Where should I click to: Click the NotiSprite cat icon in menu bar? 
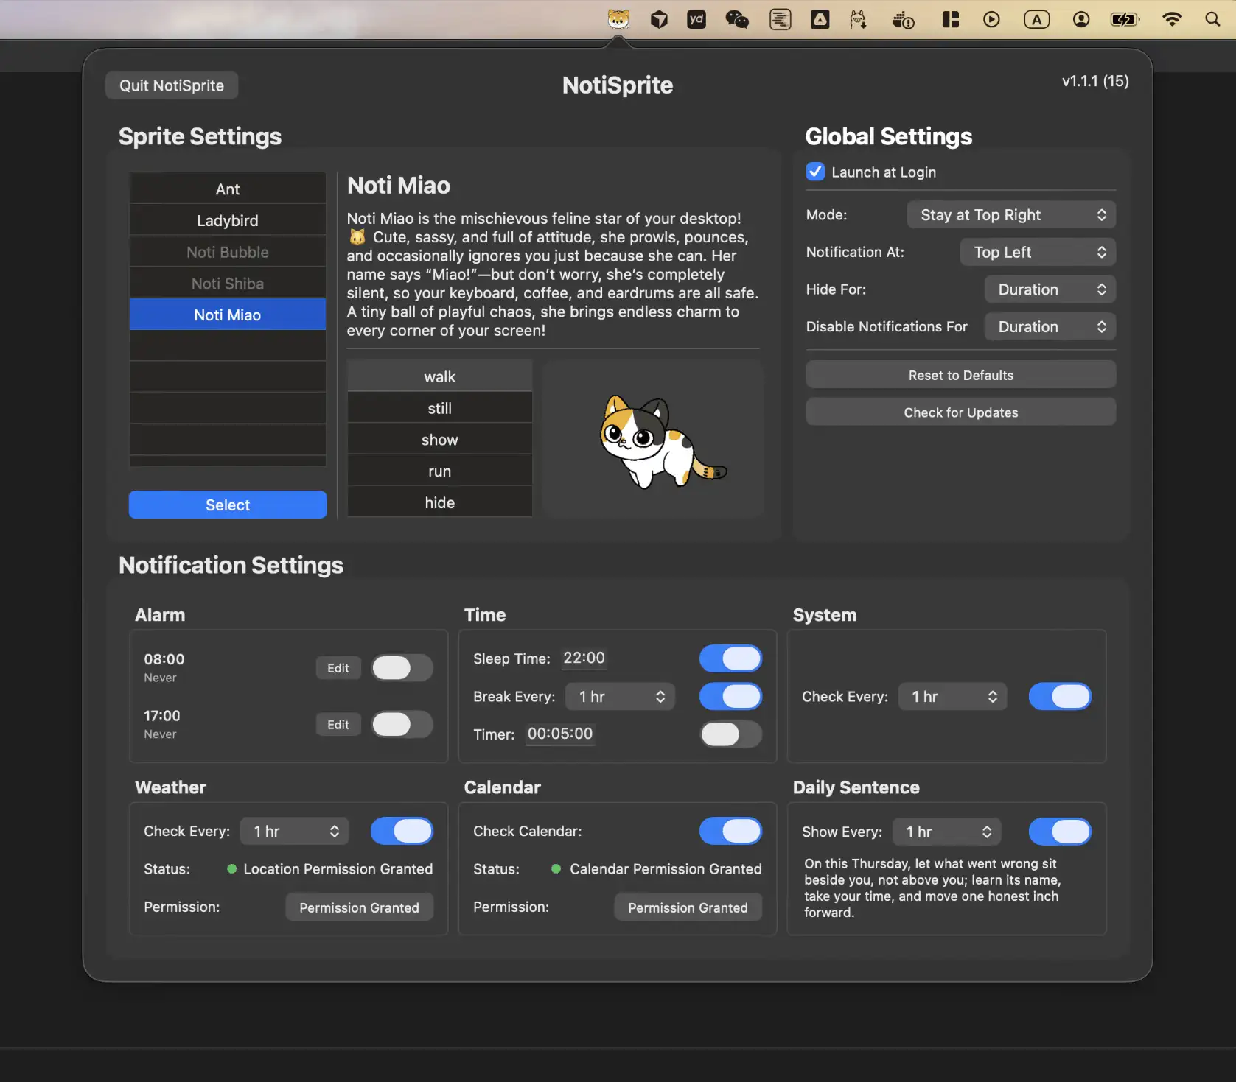[618, 20]
